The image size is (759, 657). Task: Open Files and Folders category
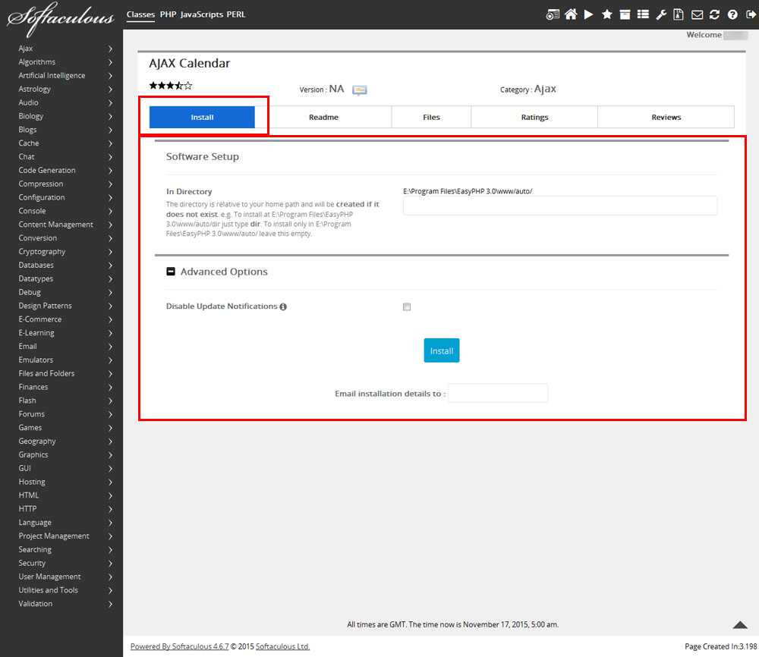click(x=46, y=373)
